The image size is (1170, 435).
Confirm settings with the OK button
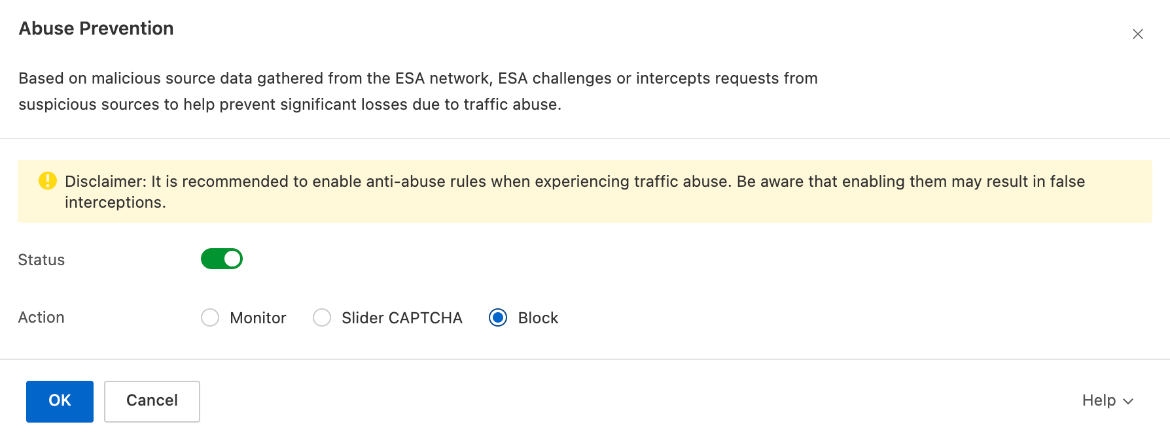(60, 401)
